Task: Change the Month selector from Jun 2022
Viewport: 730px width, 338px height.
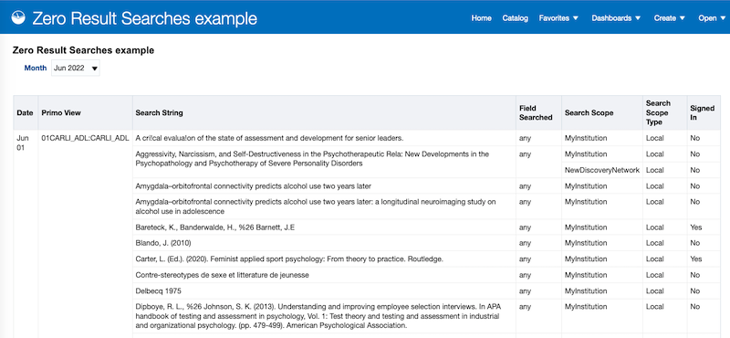Action: 76,69
